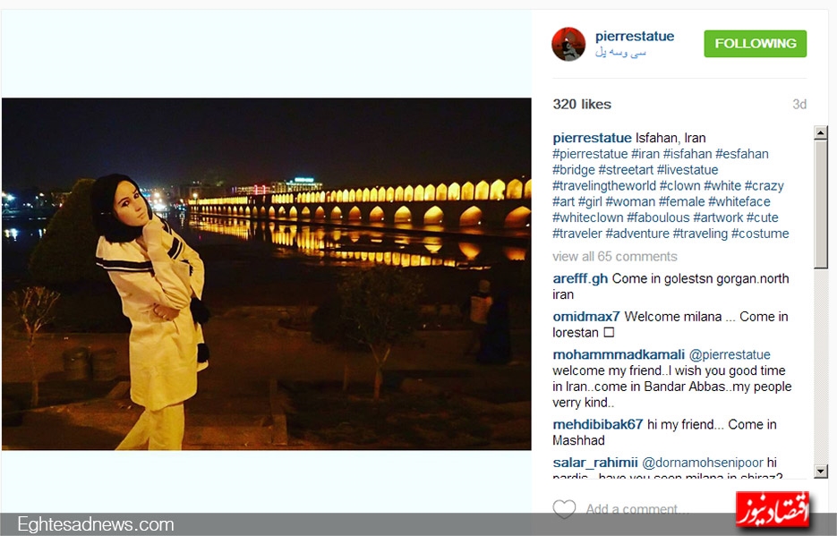Viewport: 837px width, 536px height.
Task: Click the bridge night photo
Action: point(267,274)
